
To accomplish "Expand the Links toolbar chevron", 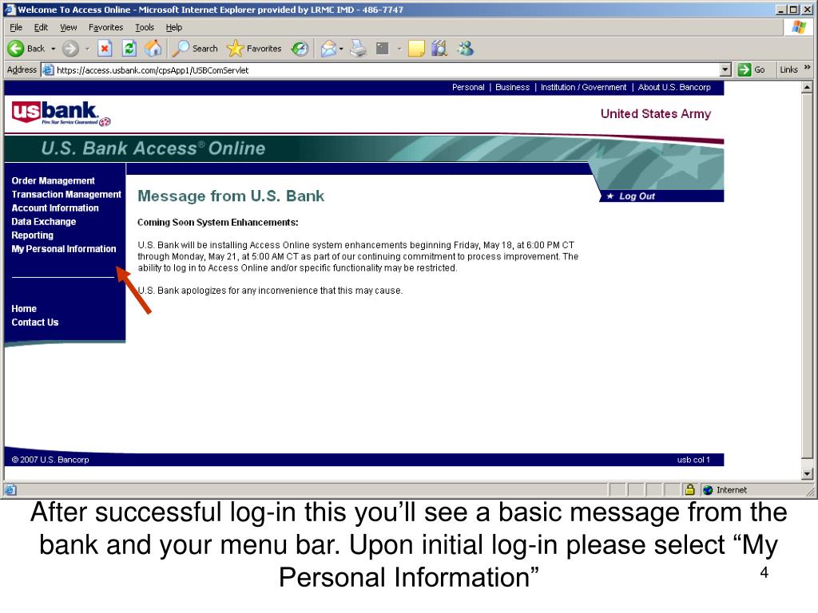I will pos(807,68).
